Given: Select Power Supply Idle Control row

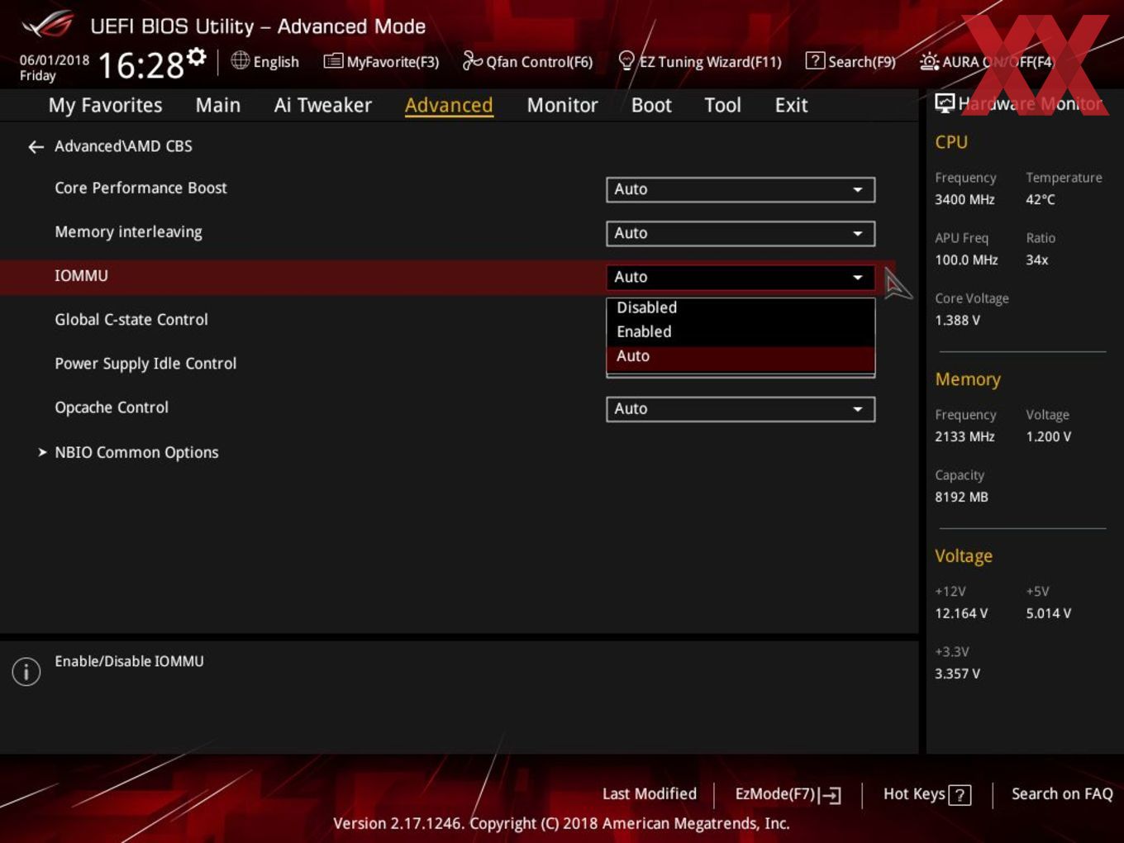Looking at the screenshot, I should [x=145, y=364].
